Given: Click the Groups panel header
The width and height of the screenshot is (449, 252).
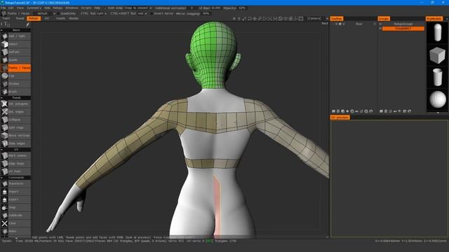Looking at the screenshot, I should (384, 19).
